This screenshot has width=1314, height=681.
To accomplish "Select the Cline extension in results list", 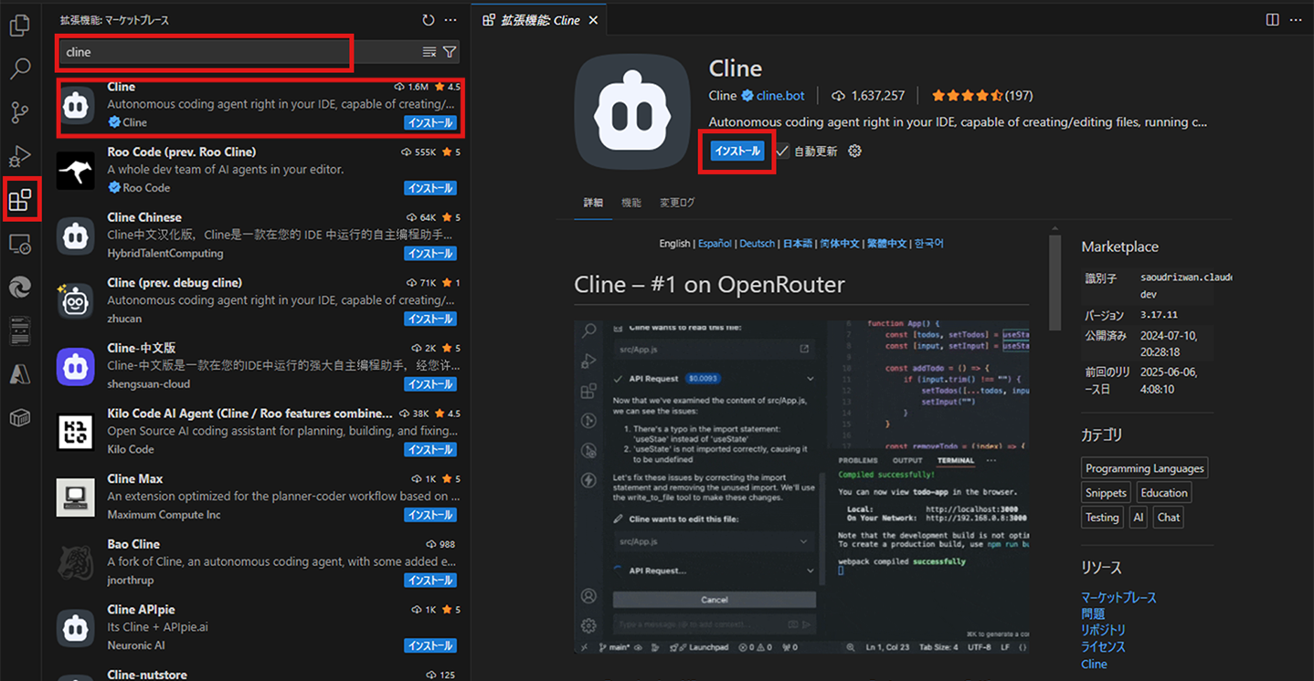I will click(259, 105).
